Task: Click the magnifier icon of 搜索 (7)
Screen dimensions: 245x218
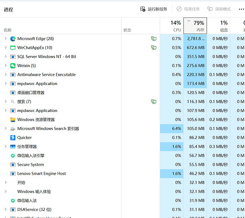Action: pyautogui.click(x=13, y=102)
